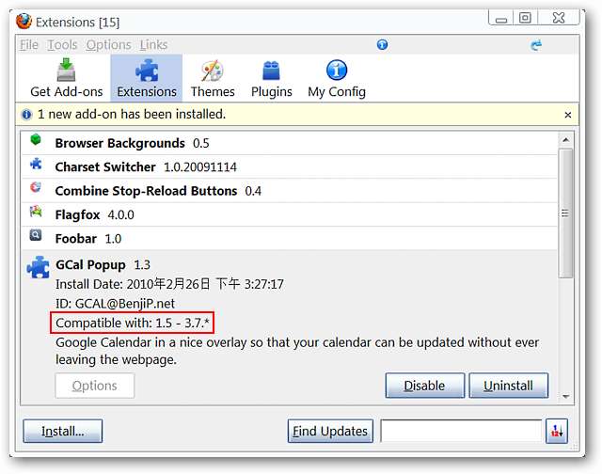Viewport: 602px width, 474px height.
Task: Click the GCal Popup Options button
Action: [94, 386]
